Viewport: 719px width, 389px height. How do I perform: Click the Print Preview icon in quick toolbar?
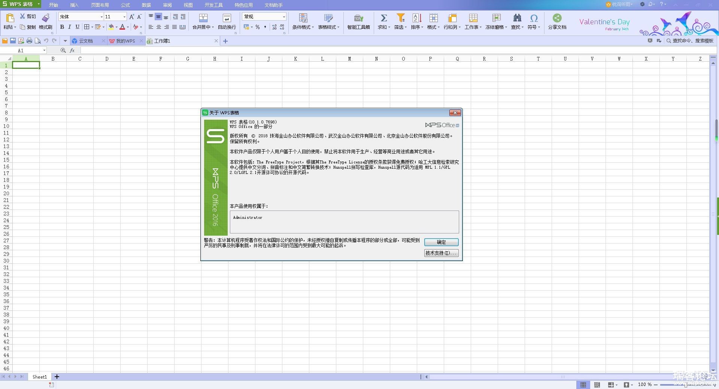click(37, 41)
